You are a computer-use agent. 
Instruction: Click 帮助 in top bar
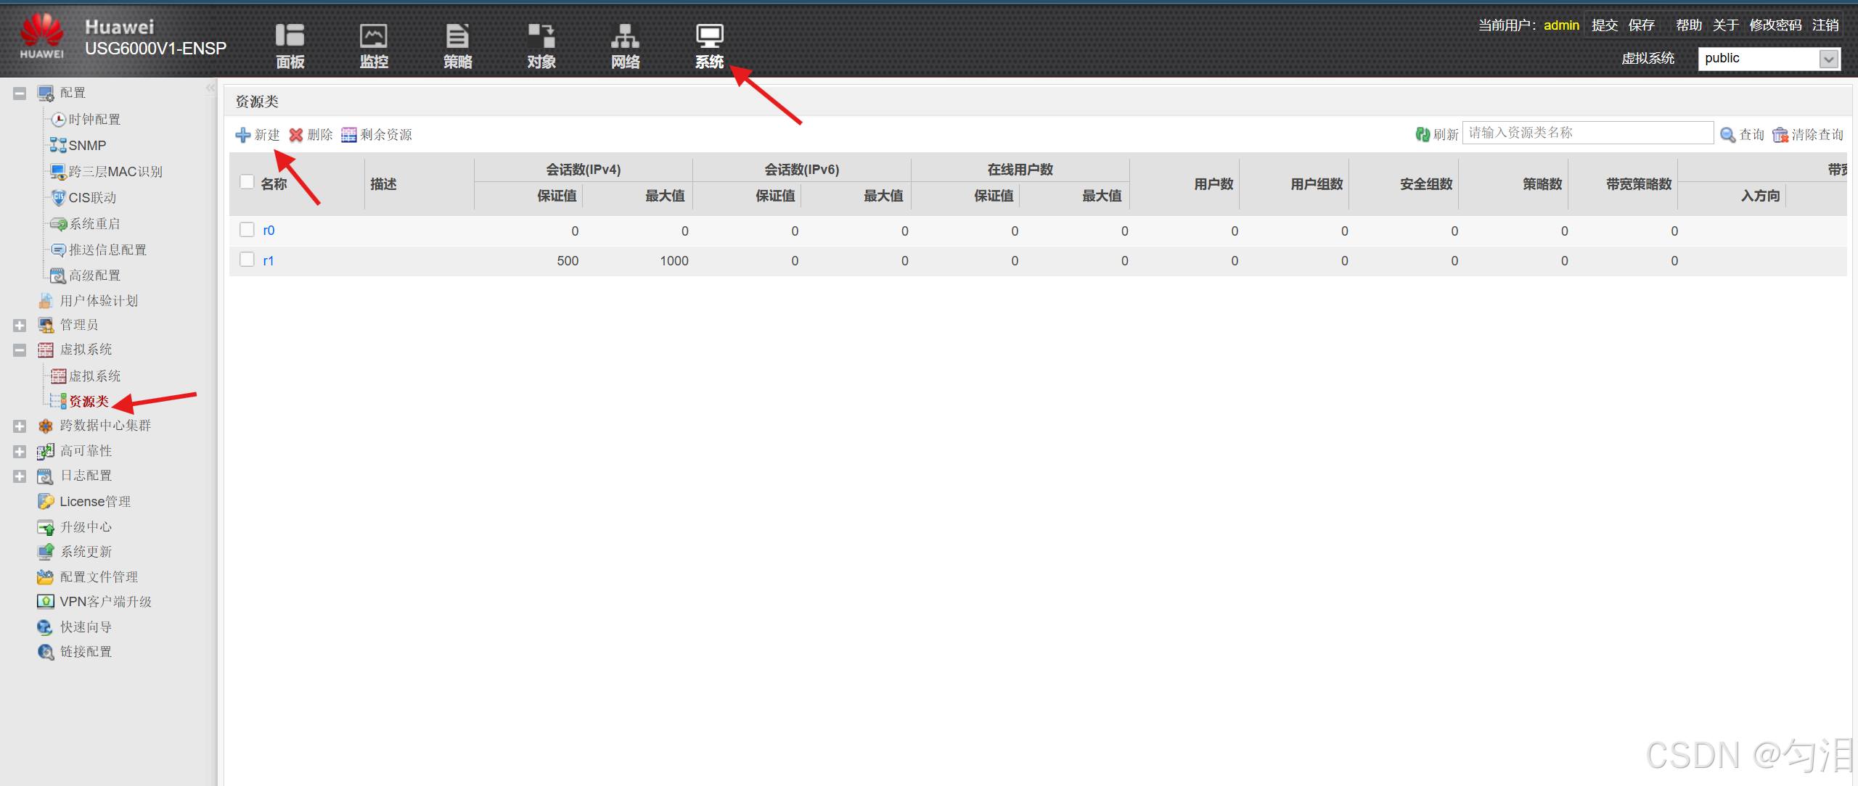1689,25
